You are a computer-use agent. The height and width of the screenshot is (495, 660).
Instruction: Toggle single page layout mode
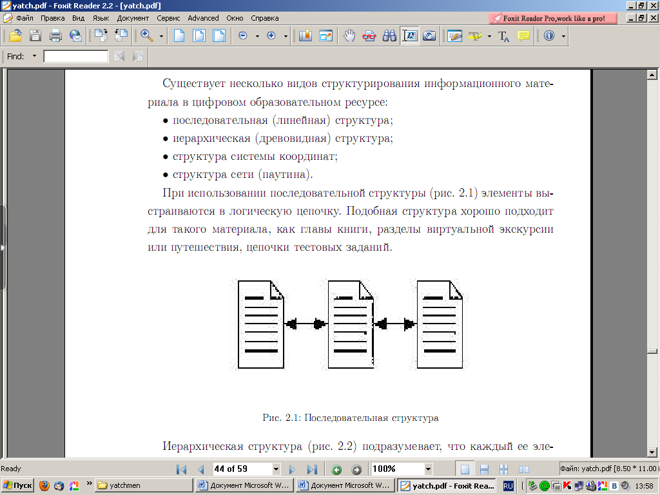click(x=465, y=469)
